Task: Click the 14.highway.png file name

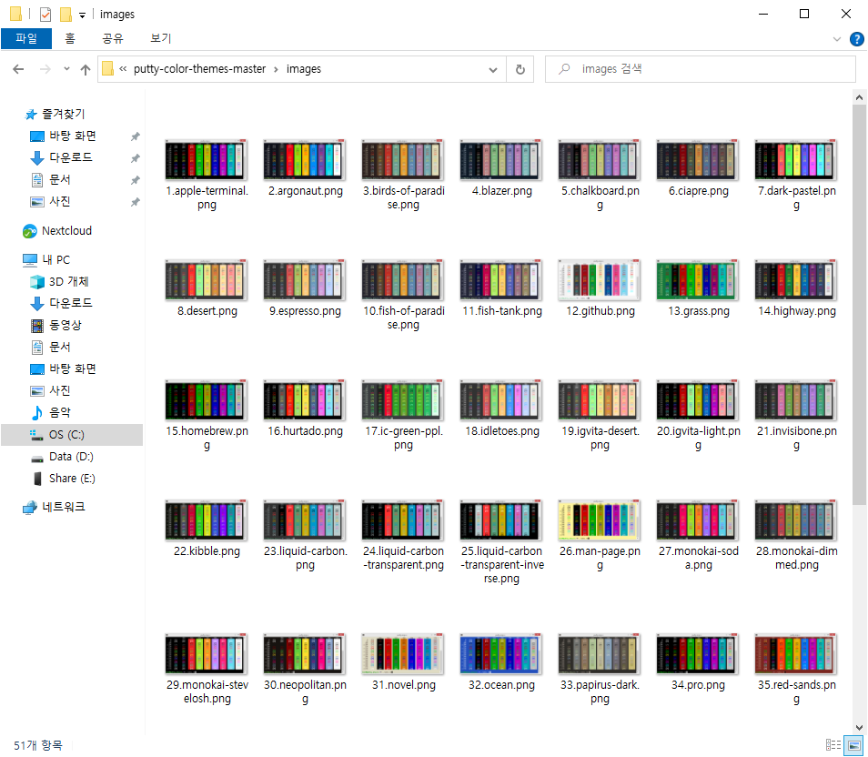Action: (x=797, y=311)
